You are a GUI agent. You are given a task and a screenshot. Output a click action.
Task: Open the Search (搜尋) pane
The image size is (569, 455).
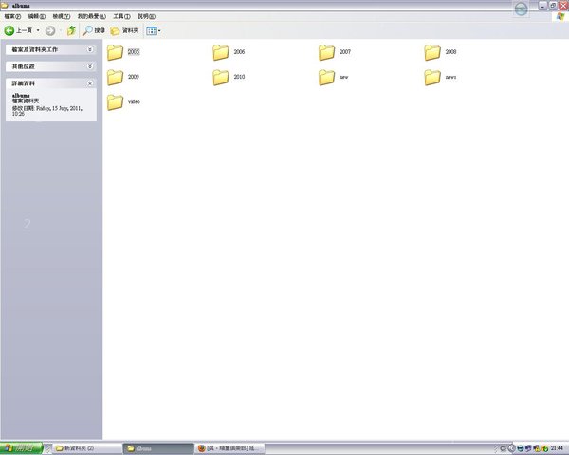click(x=93, y=30)
